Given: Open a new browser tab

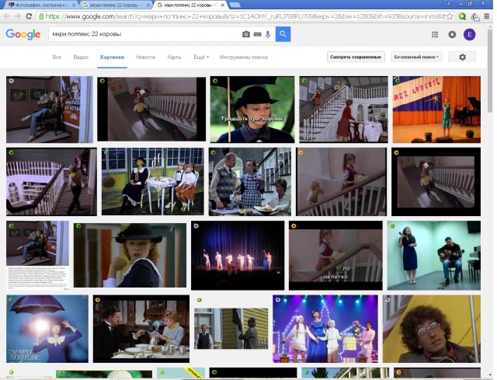Looking at the screenshot, I should pyautogui.click(x=235, y=5).
